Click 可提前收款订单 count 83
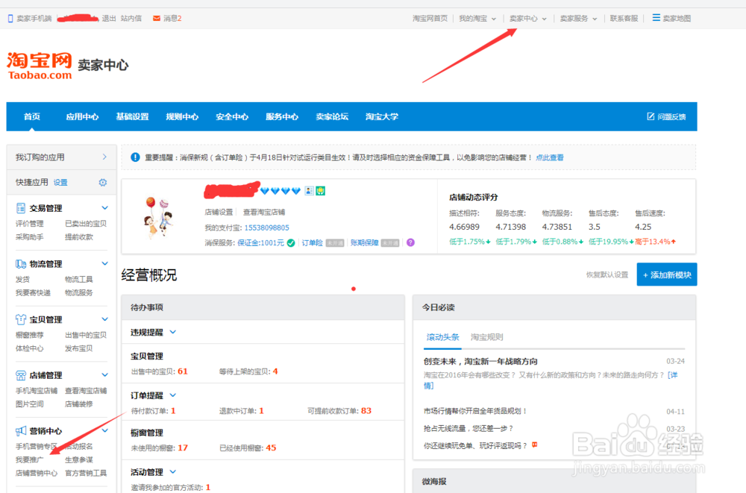The width and height of the screenshot is (746, 493). (366, 411)
